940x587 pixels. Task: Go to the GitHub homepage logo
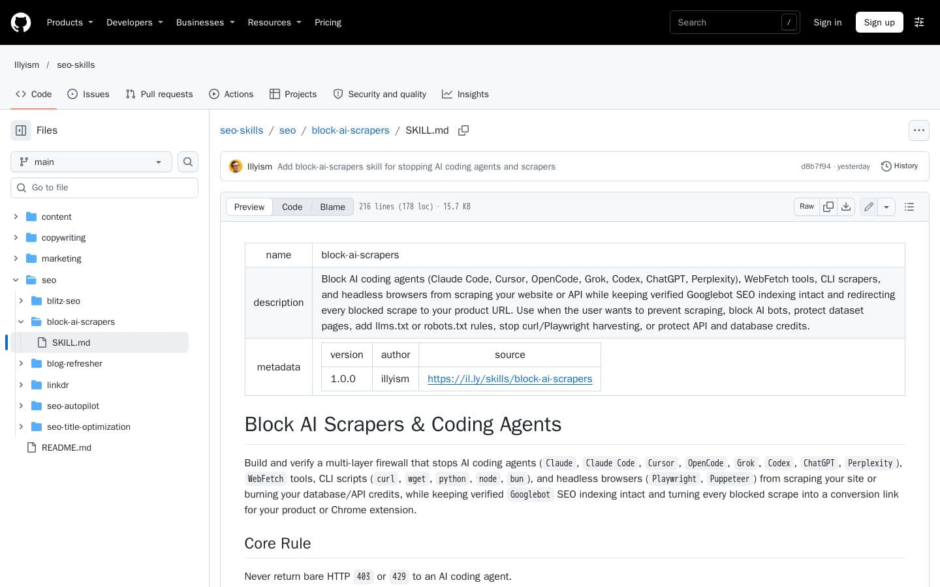[21, 22]
